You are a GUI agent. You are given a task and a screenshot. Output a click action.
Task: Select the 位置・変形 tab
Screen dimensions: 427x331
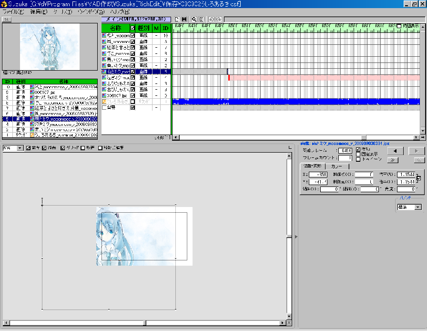pos(313,166)
